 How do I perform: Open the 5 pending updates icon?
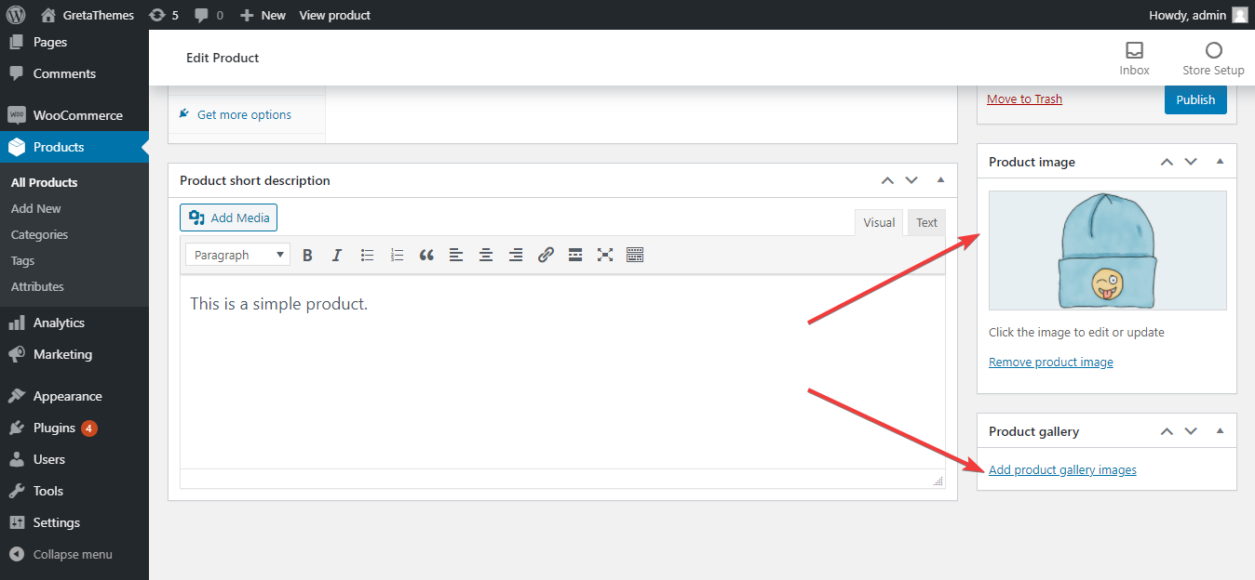tap(163, 15)
